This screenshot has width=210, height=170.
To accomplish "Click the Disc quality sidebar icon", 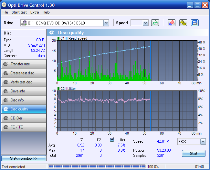I will click(x=5, y=109).
